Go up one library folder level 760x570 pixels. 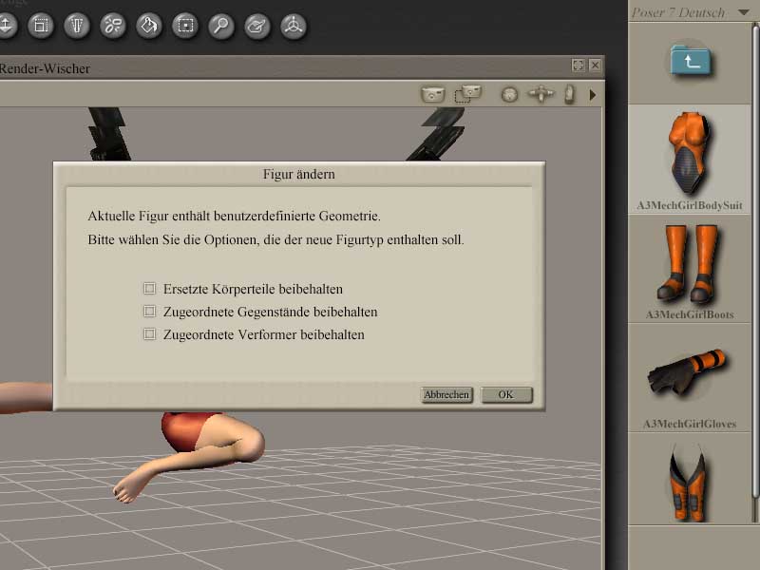[691, 61]
